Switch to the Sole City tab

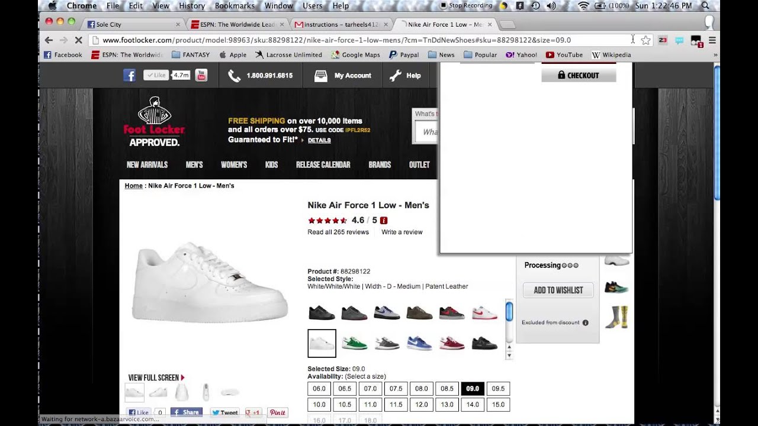pos(134,24)
